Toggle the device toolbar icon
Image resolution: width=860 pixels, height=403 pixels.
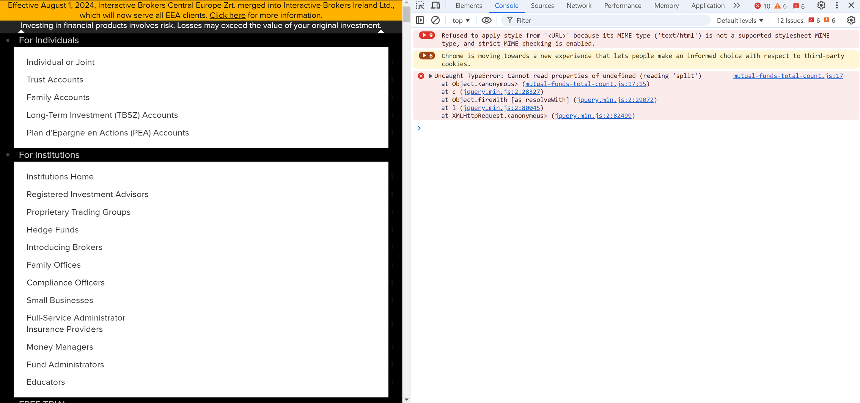436,6
